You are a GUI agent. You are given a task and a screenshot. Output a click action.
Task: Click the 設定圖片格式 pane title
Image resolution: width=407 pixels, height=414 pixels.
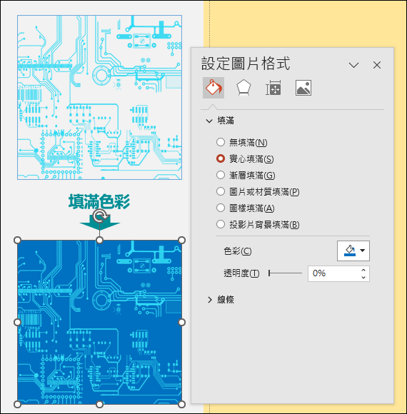246,64
